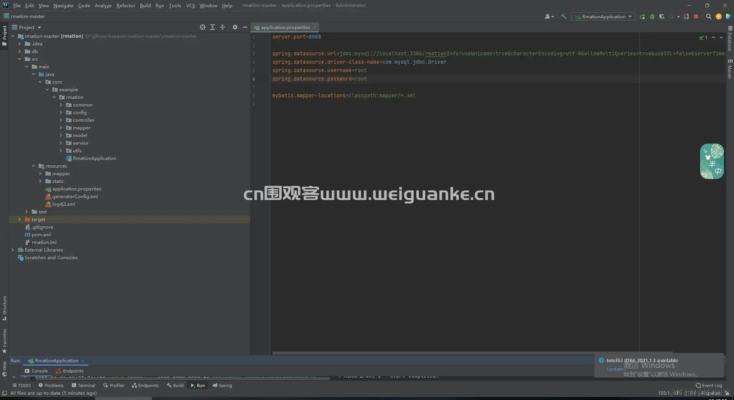Viewport: 734px width, 400px height.
Task: Toggle tool window bars icon in status bar
Action: (x=5, y=393)
